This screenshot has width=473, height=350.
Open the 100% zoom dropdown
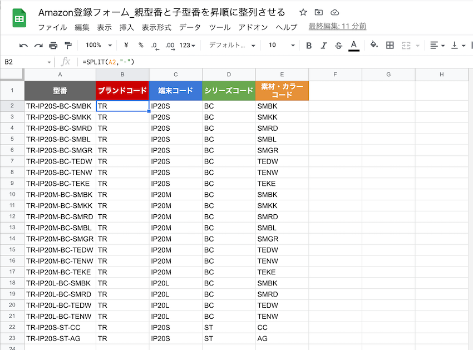coord(99,46)
